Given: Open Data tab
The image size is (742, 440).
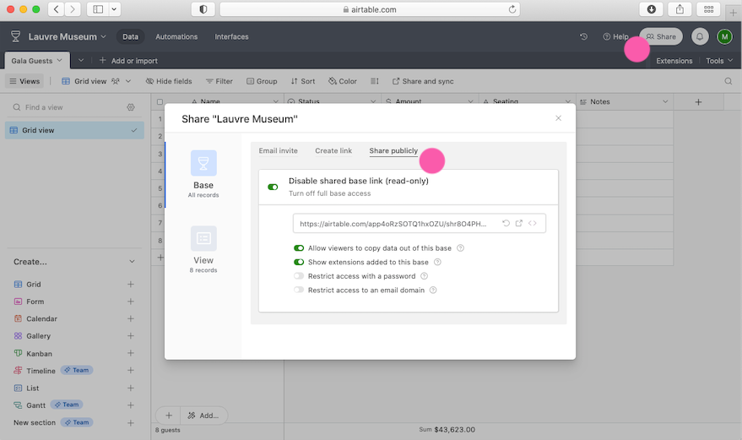Looking at the screenshot, I should 131,37.
